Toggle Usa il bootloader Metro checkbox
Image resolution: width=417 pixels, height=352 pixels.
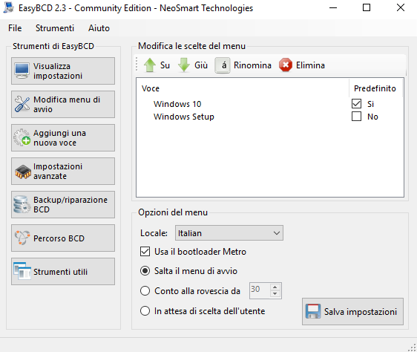145,251
